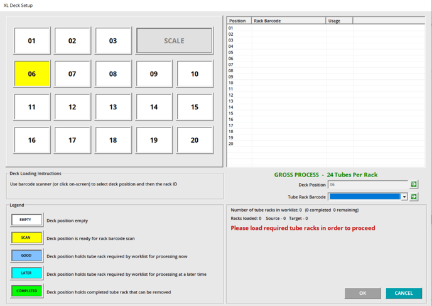Click the Rack Barcode column header
432x306 pixels.
click(x=288, y=21)
